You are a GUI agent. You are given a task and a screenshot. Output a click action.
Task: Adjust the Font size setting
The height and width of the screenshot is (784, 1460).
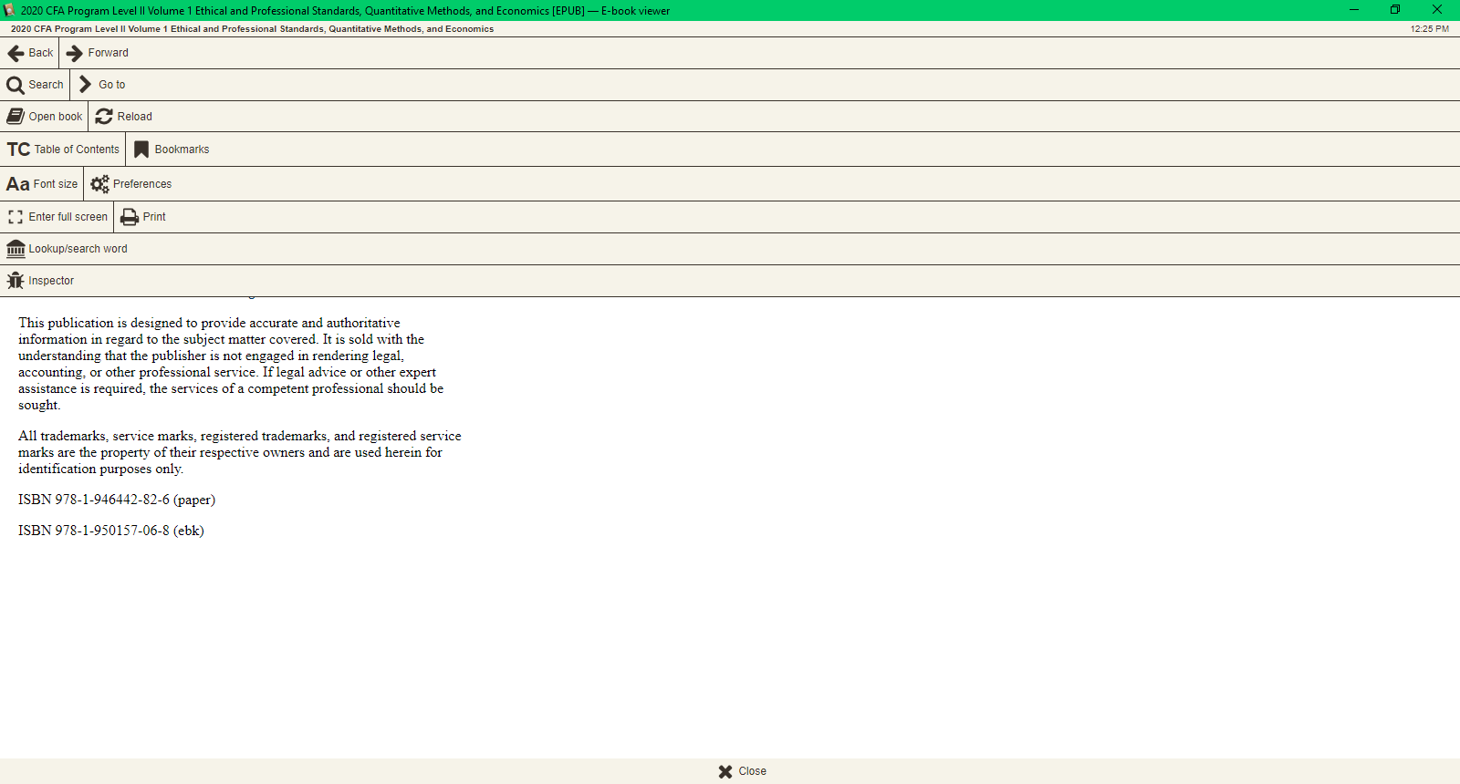pos(42,184)
